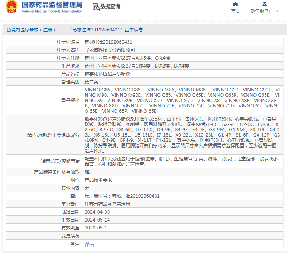This screenshot has width=287, height=253.
Task: Click the 型号规格 model list text
Action: coord(182,101)
